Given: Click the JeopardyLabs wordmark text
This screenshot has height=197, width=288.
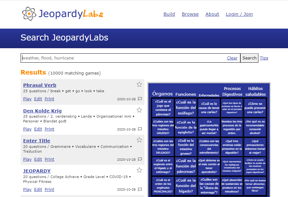Looking at the screenshot, I should pyautogui.click(x=71, y=14).
